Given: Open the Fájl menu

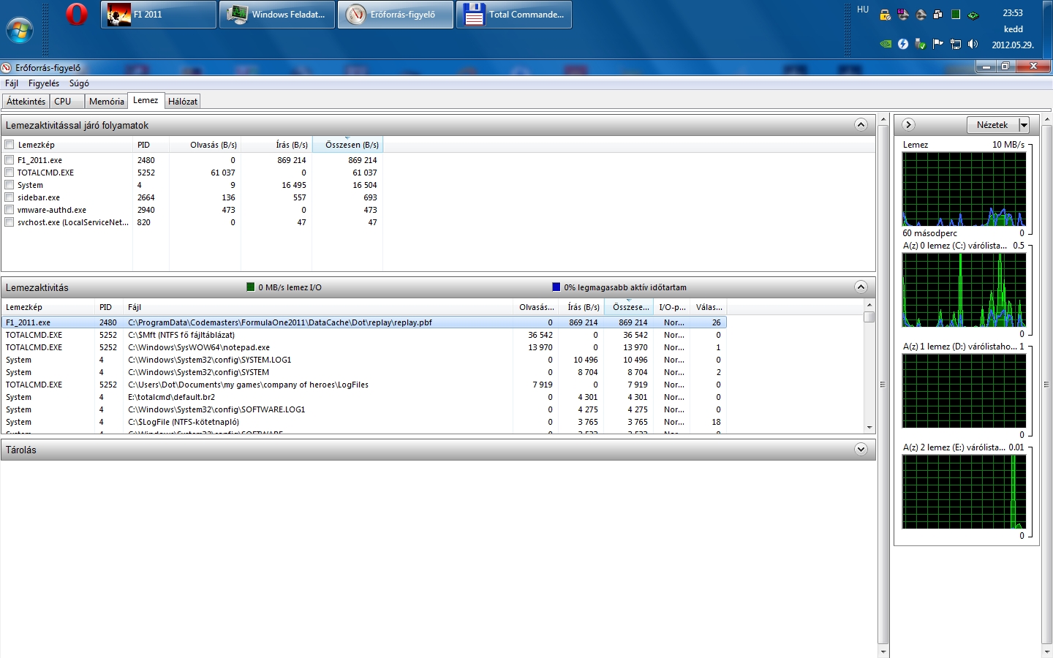Looking at the screenshot, I should point(12,83).
